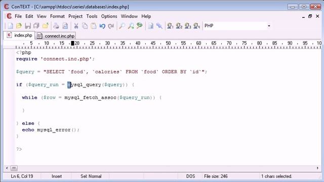The image size is (324, 182).
Task: Click the 'Ln 6, Col 19' status entry
Action: [22, 176]
